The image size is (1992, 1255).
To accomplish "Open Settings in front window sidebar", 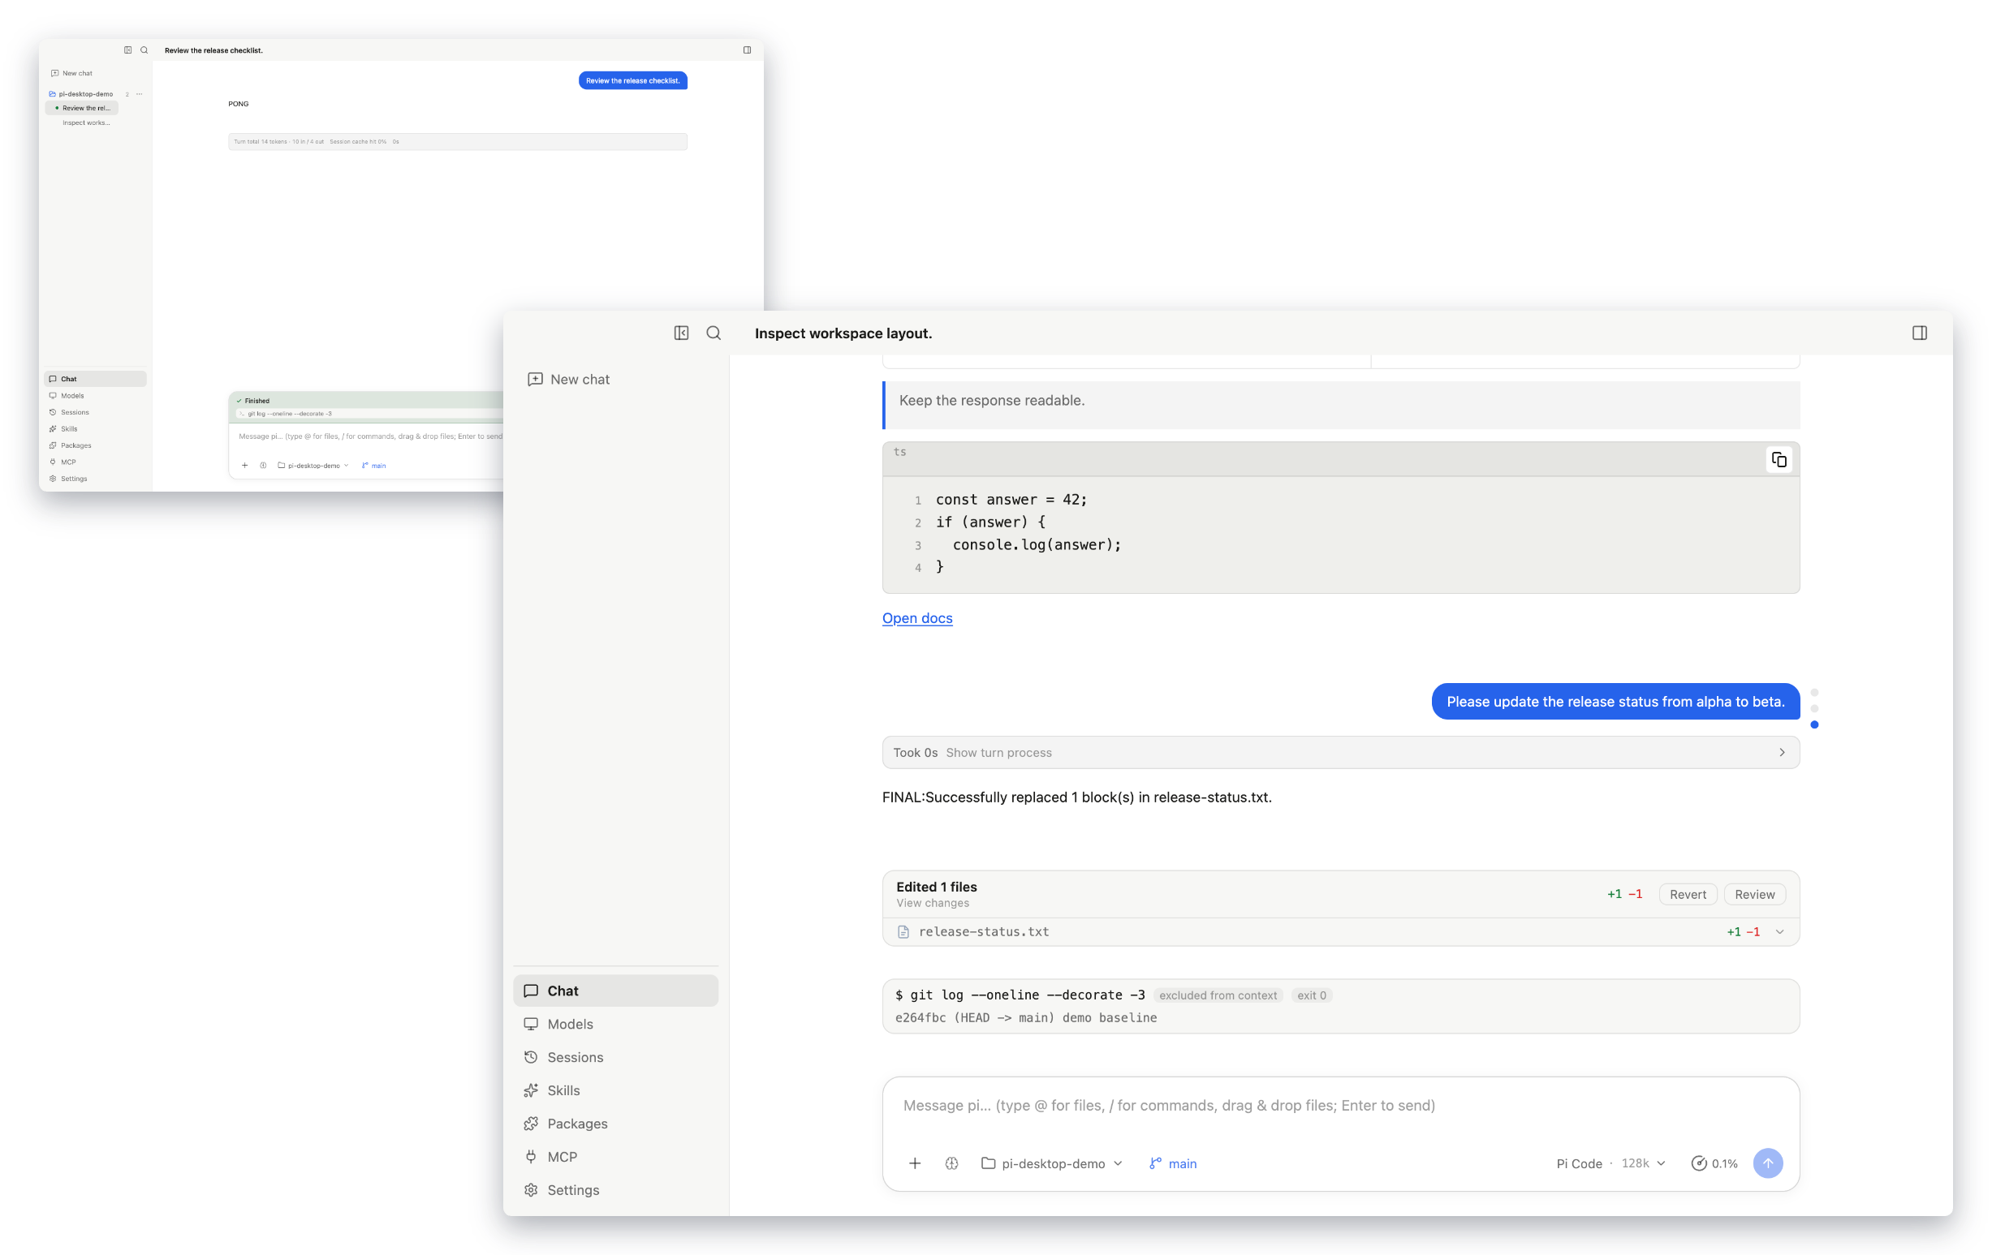I will pyautogui.click(x=615, y=1189).
